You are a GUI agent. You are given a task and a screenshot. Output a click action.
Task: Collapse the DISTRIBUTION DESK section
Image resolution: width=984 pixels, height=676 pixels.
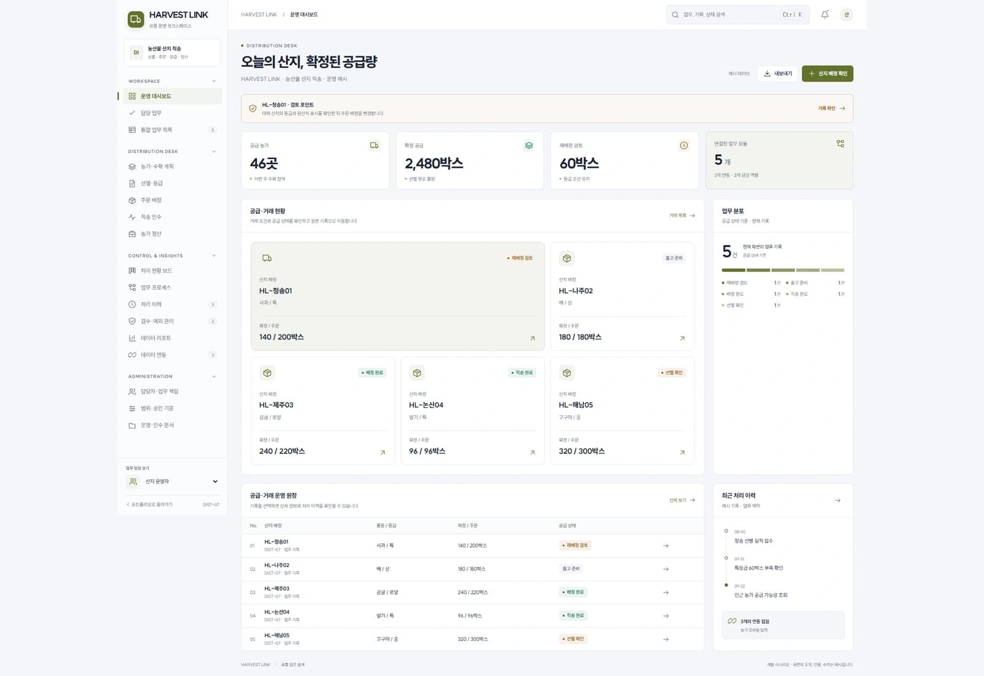click(x=214, y=151)
